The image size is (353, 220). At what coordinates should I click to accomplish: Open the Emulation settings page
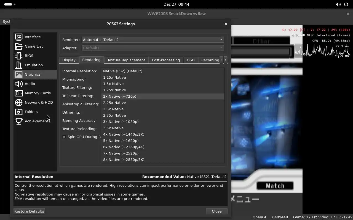point(35,65)
